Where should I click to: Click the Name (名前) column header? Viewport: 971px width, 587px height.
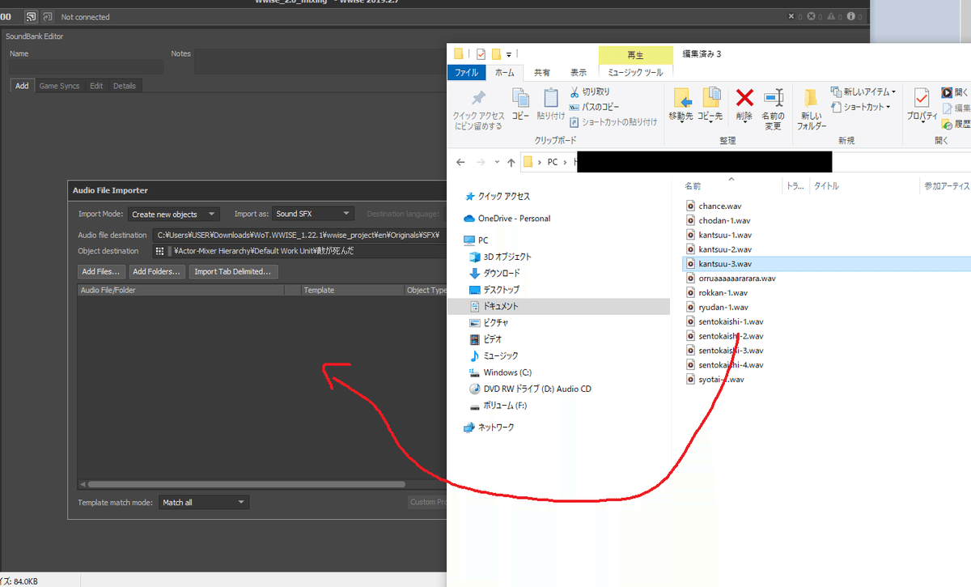(731, 186)
